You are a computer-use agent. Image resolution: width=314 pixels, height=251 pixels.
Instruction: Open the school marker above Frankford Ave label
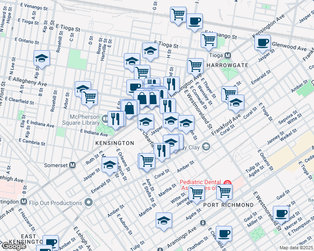(236, 103)
